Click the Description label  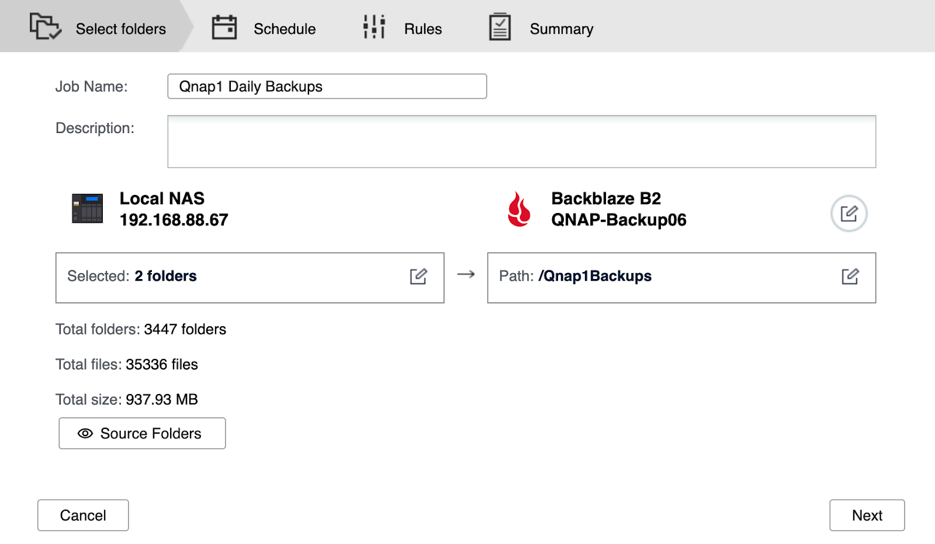click(95, 128)
